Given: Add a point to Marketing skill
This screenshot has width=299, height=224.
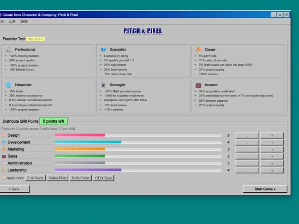Looking at the screenshot, I should 272,149.
